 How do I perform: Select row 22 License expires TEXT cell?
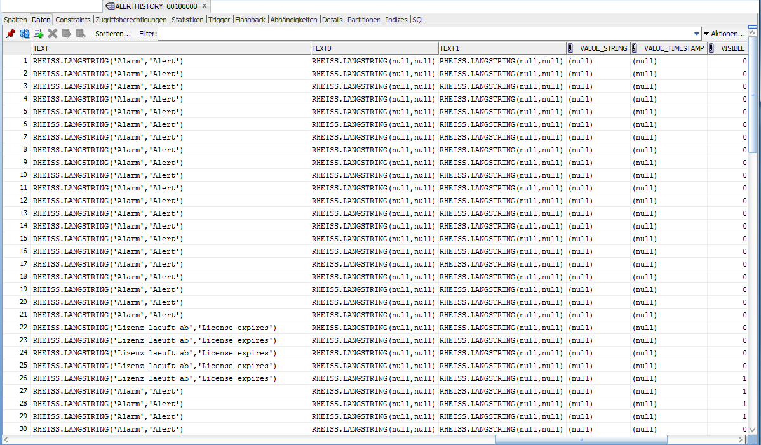point(154,328)
